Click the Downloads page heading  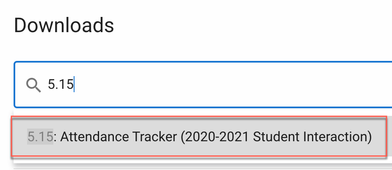tap(64, 25)
